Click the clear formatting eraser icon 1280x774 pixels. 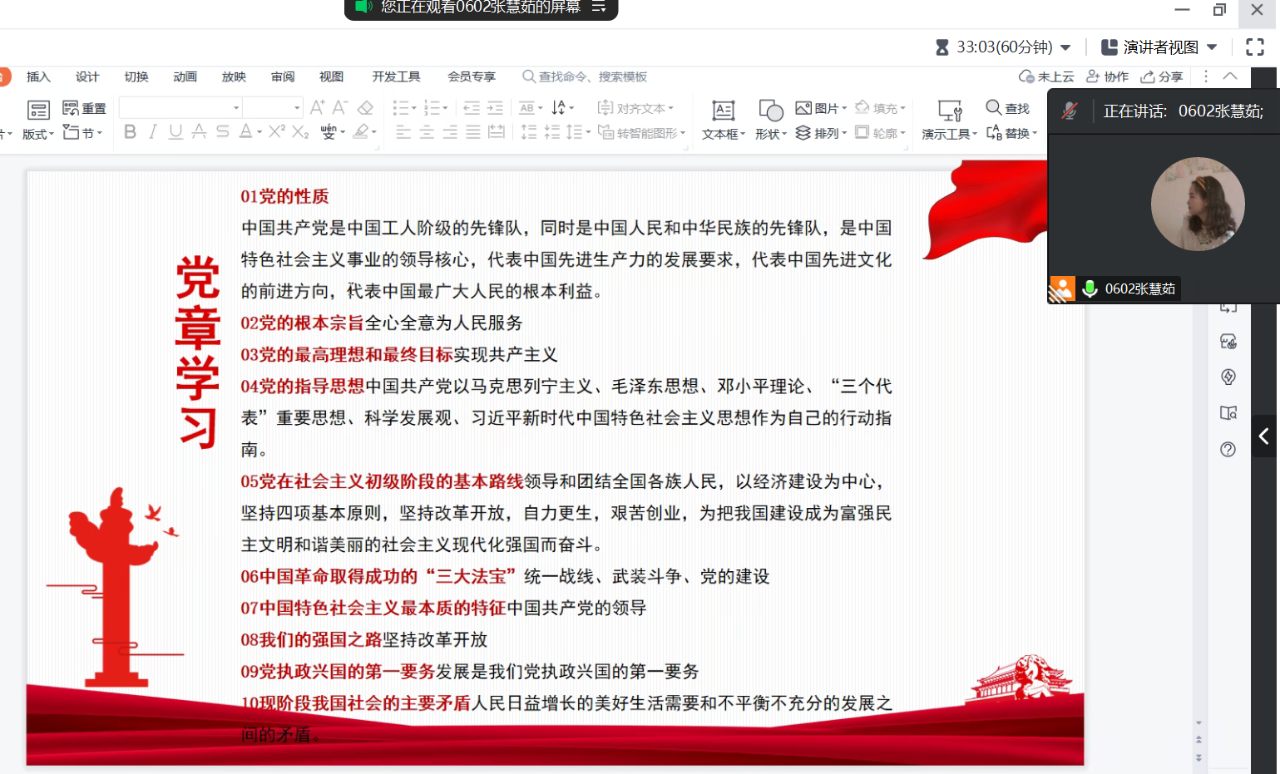click(x=365, y=108)
